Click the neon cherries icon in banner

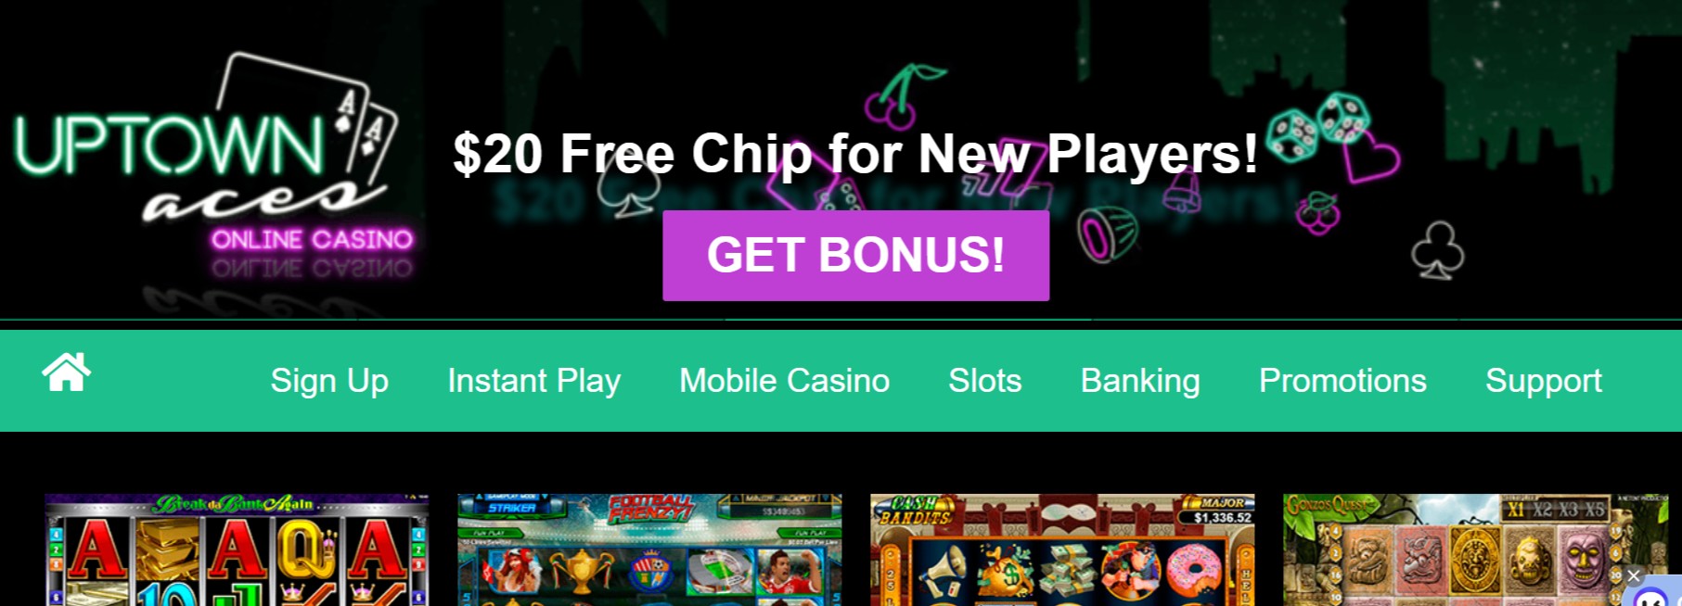point(903,95)
